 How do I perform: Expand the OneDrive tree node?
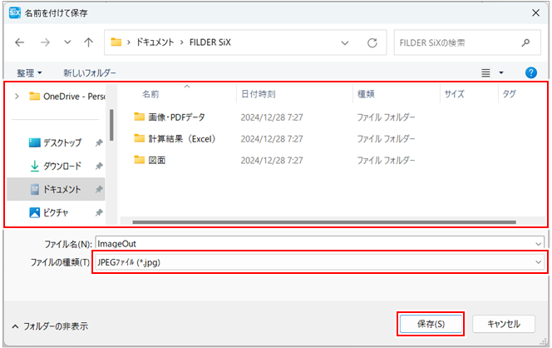click(x=16, y=96)
